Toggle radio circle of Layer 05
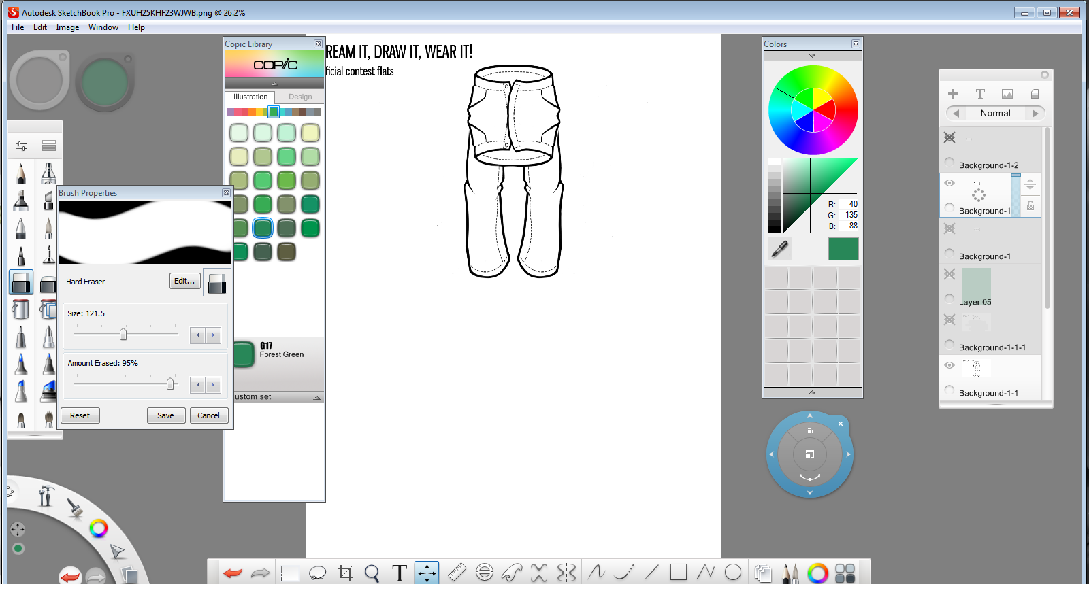 [949, 299]
